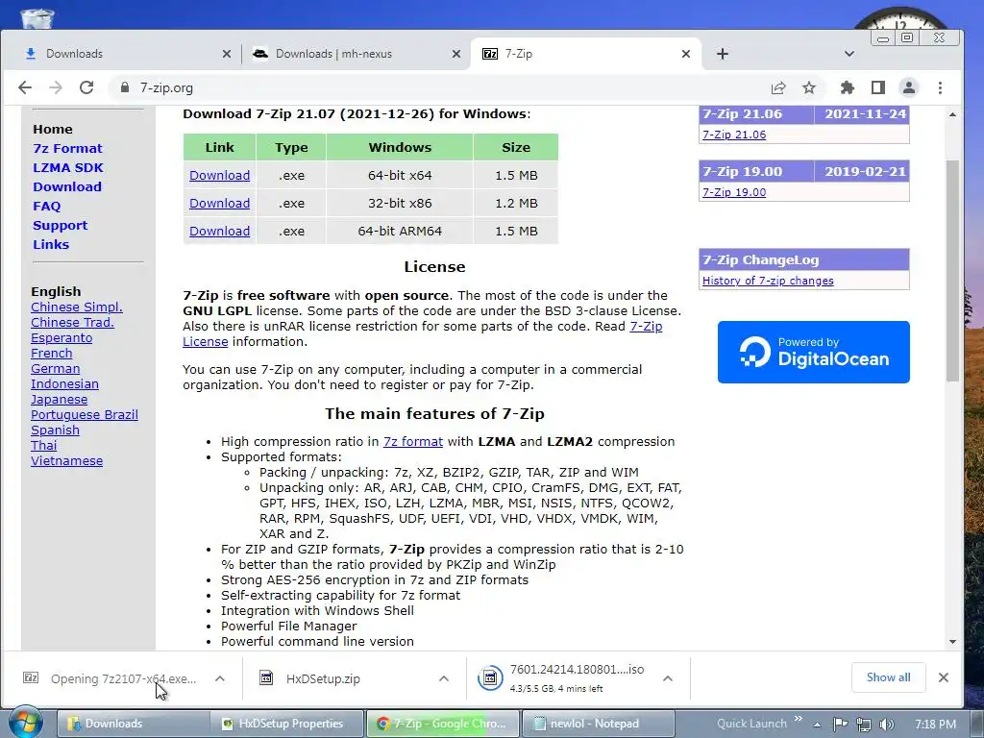984x738 pixels.
Task: Open the 7z Format page
Action: pyautogui.click(x=67, y=149)
